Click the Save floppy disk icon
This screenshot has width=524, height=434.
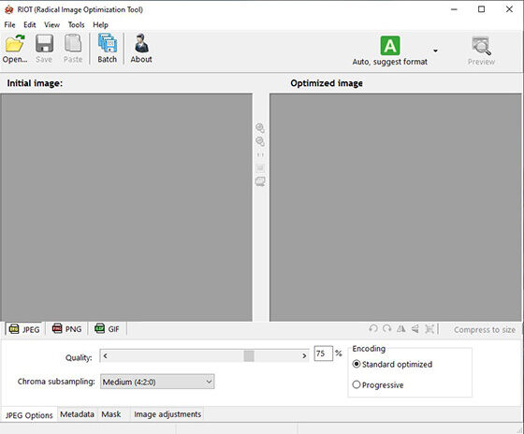[45, 43]
